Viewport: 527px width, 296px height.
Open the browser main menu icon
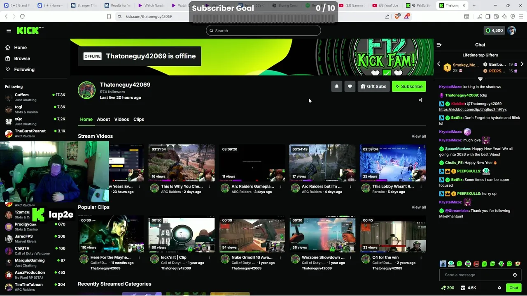(x=521, y=16)
